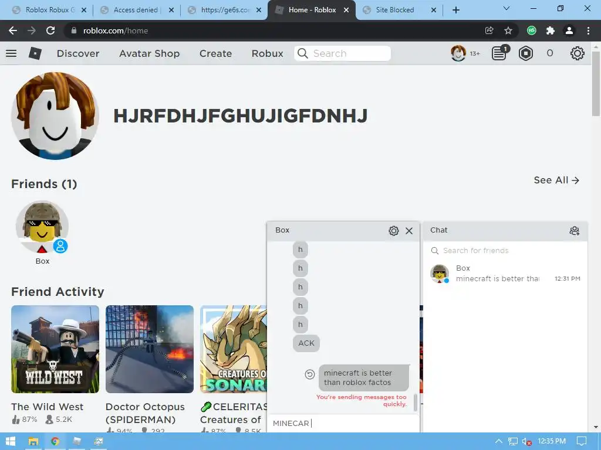Click the Chrome icon in taskbar
This screenshot has height=450, width=601.
click(x=55, y=441)
